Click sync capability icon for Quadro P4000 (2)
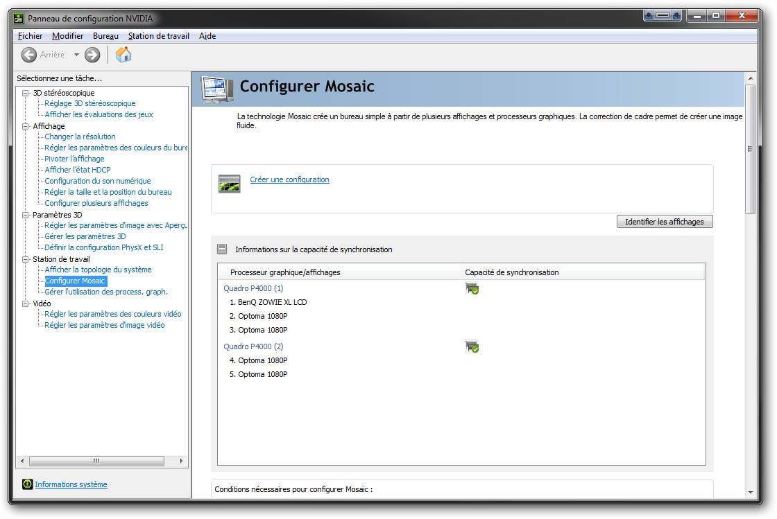Viewport: 777px width, 519px height. (x=472, y=346)
